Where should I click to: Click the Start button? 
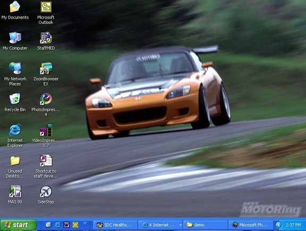coord(19,225)
